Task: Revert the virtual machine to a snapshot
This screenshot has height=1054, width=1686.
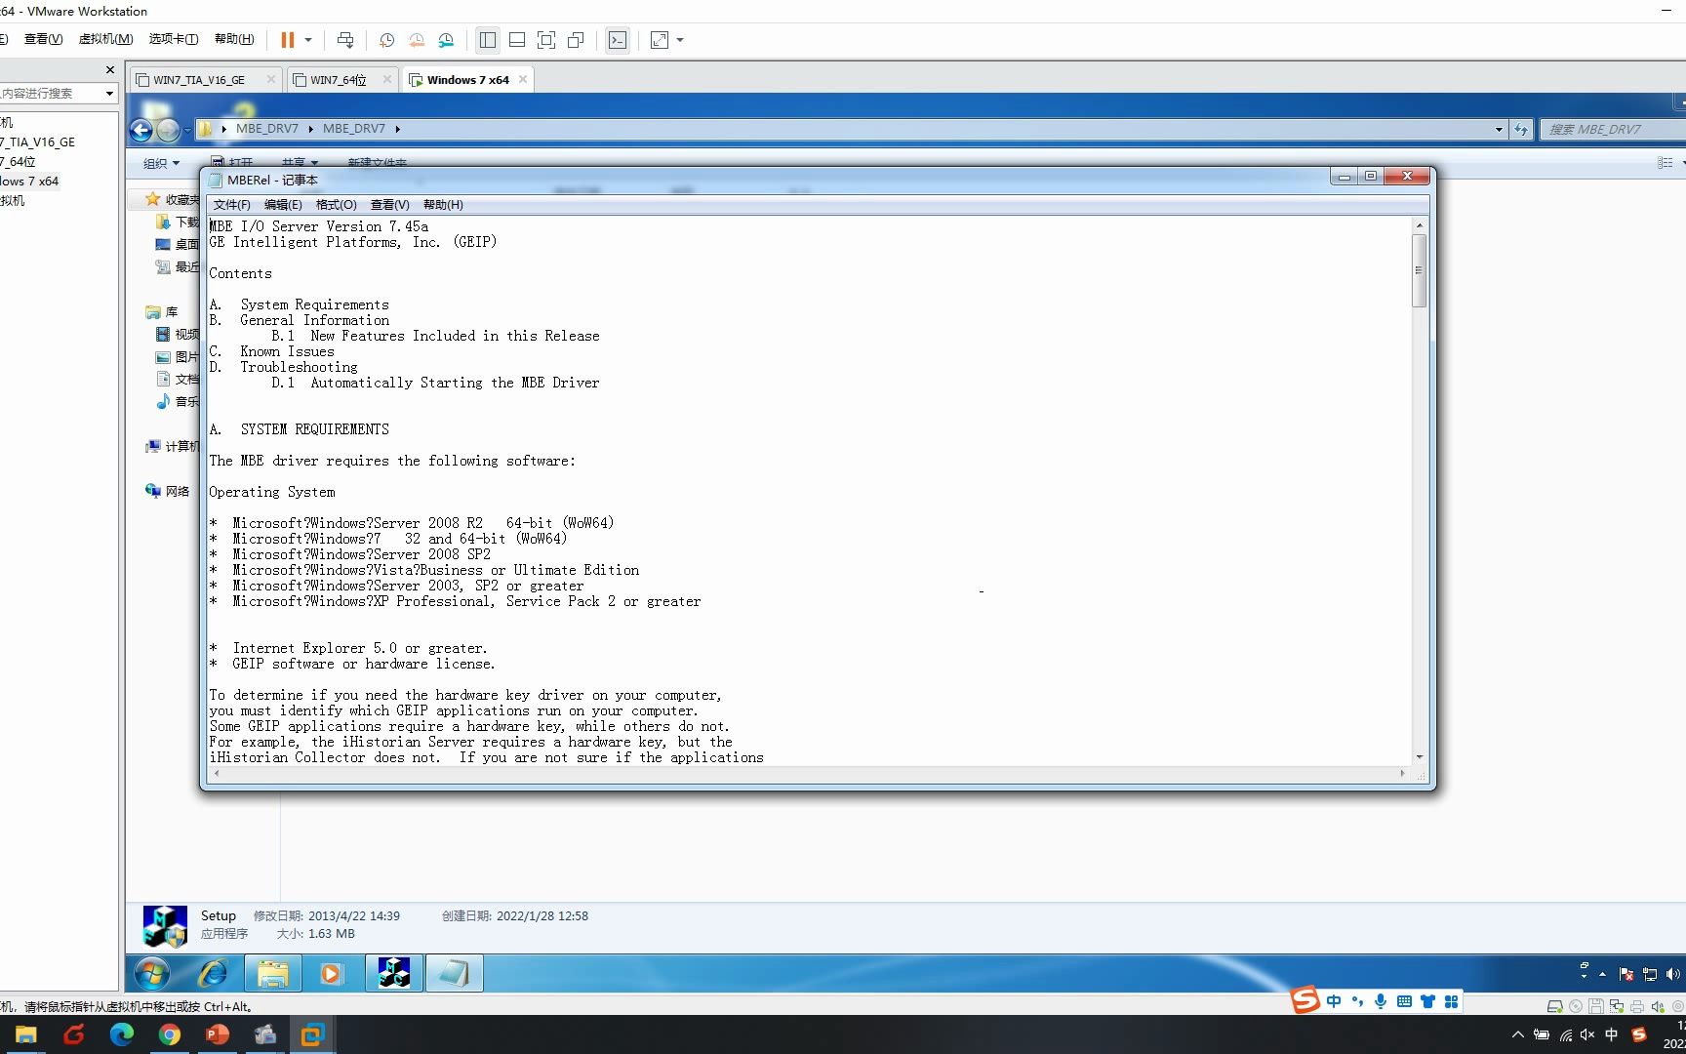Action: coord(417,40)
